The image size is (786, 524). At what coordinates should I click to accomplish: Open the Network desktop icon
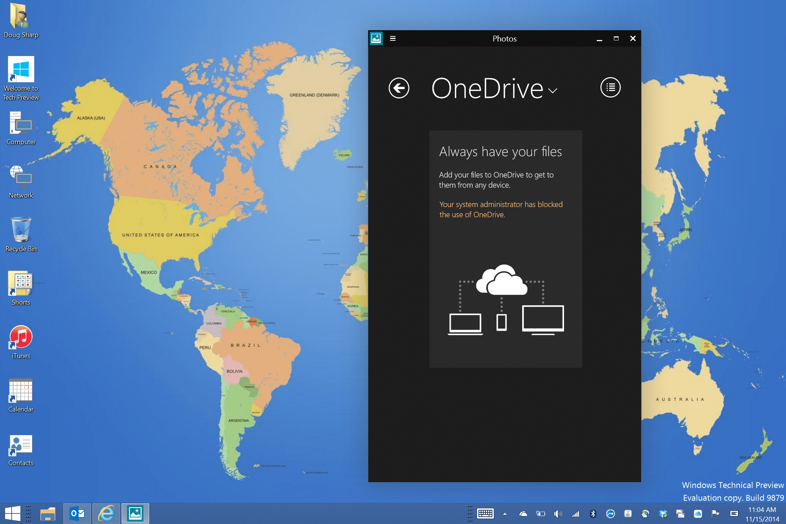(x=21, y=182)
